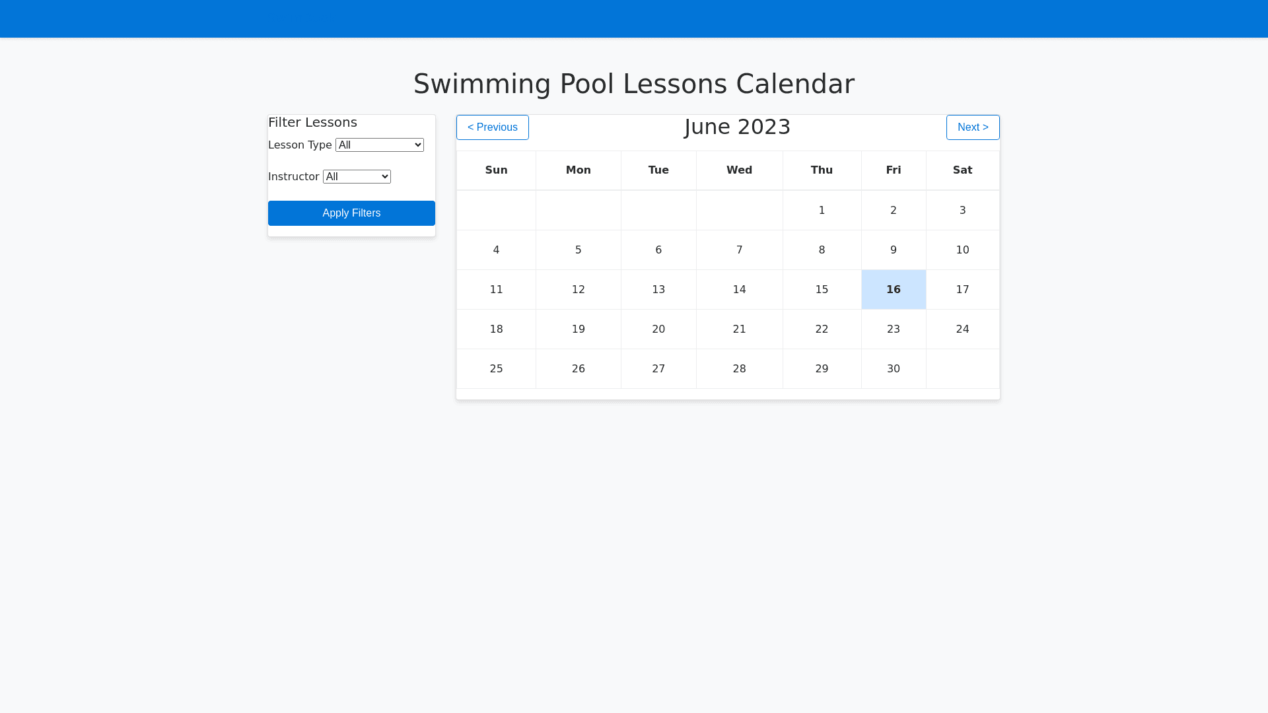The height and width of the screenshot is (713, 1268).
Task: Select the highlighted date June 16
Action: tap(893, 290)
